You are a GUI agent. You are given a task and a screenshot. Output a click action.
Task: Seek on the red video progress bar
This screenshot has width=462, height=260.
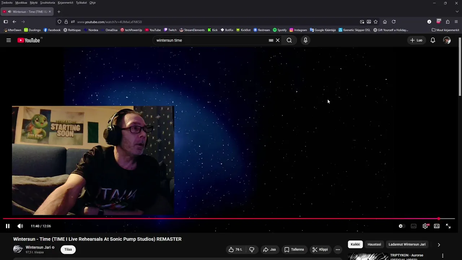click(x=229, y=218)
